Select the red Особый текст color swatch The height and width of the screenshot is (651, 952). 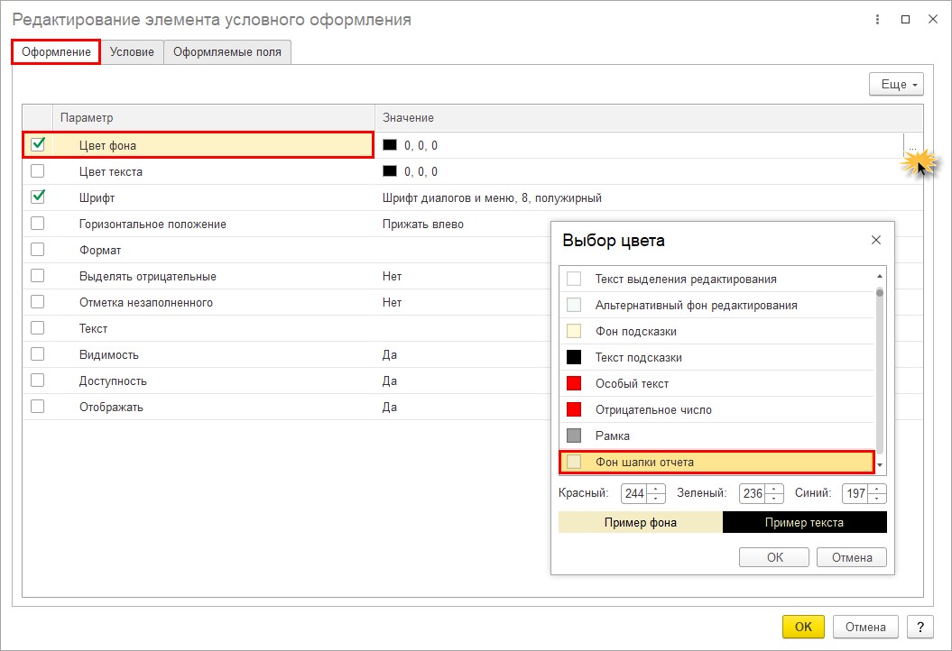tap(574, 384)
